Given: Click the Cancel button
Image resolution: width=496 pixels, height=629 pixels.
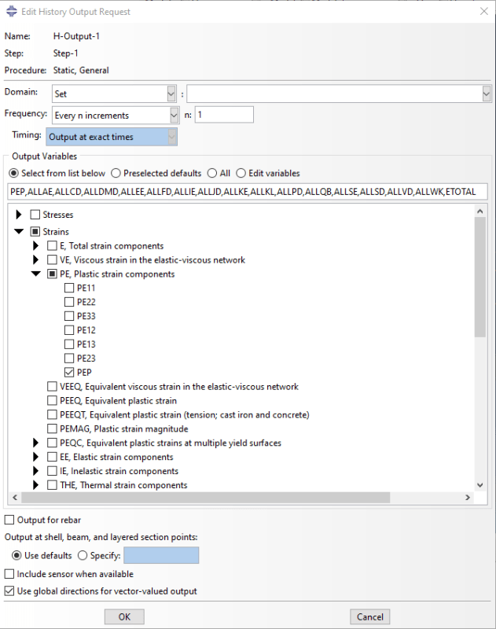Looking at the screenshot, I should 369,616.
